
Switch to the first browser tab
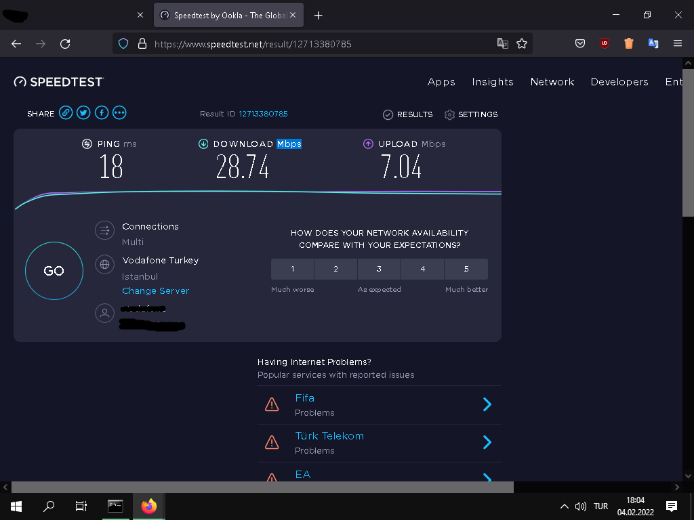click(x=75, y=15)
